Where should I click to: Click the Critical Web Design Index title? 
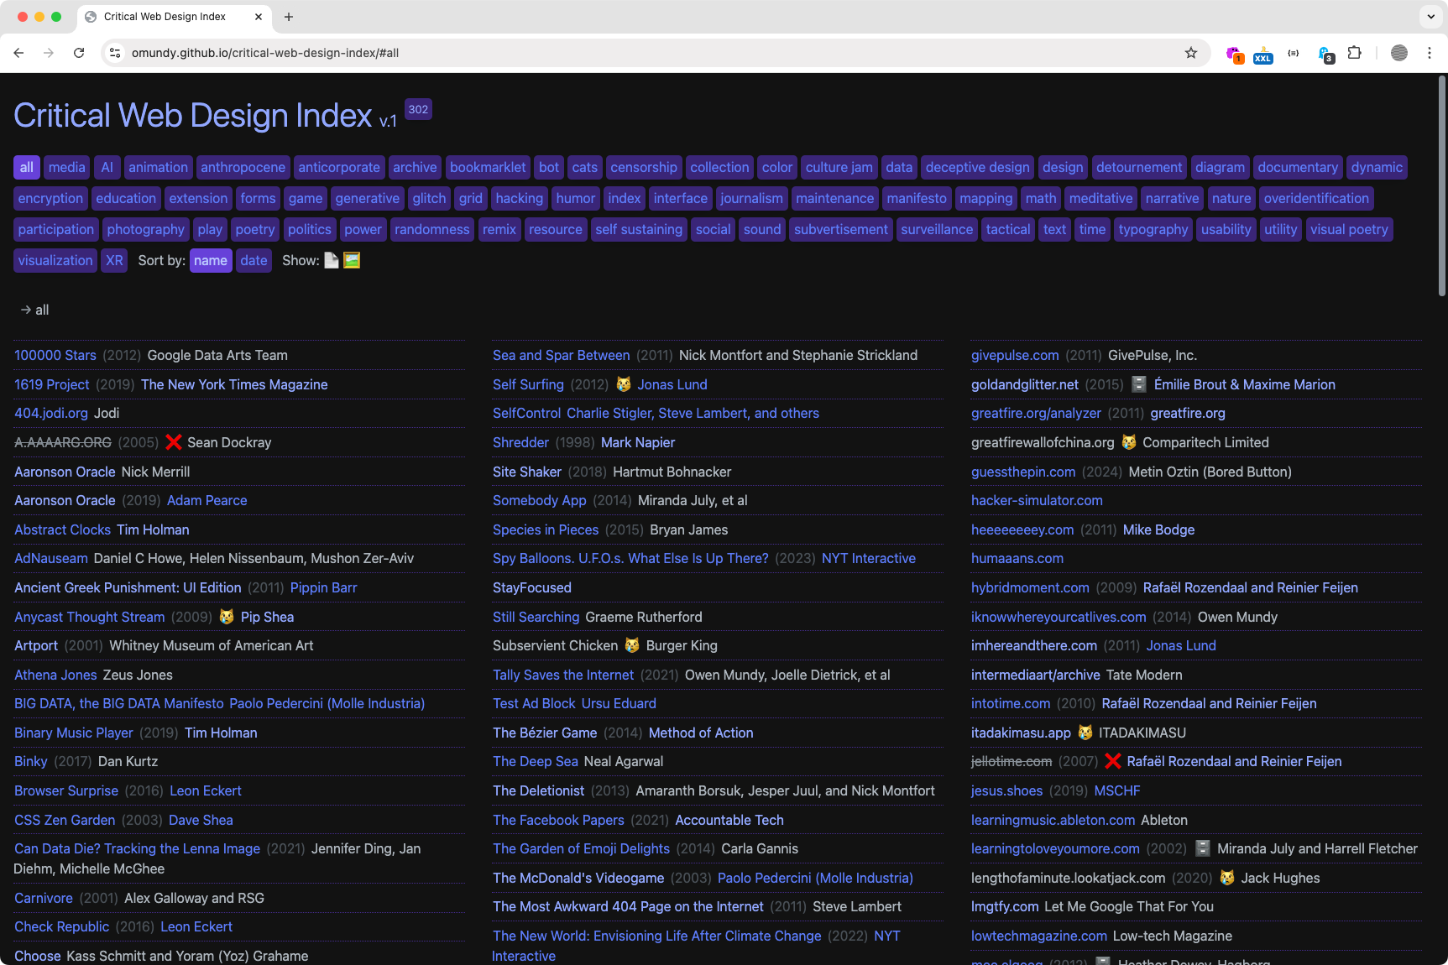coord(193,116)
